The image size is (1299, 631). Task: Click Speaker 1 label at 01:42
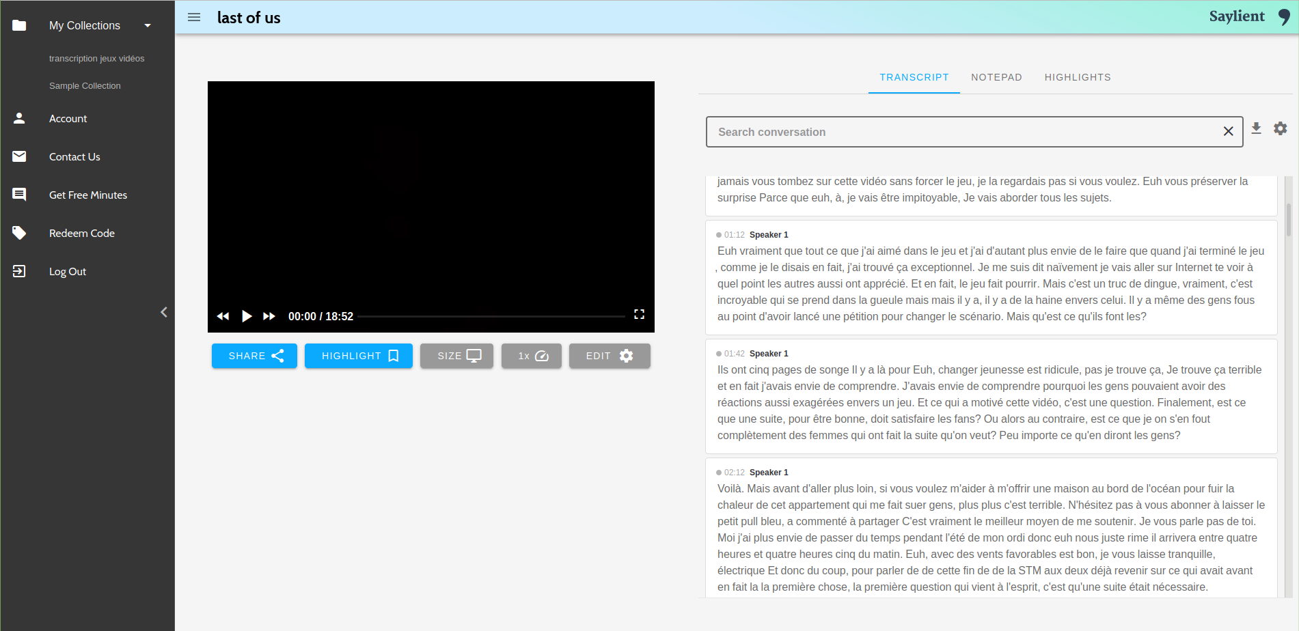[x=769, y=354]
